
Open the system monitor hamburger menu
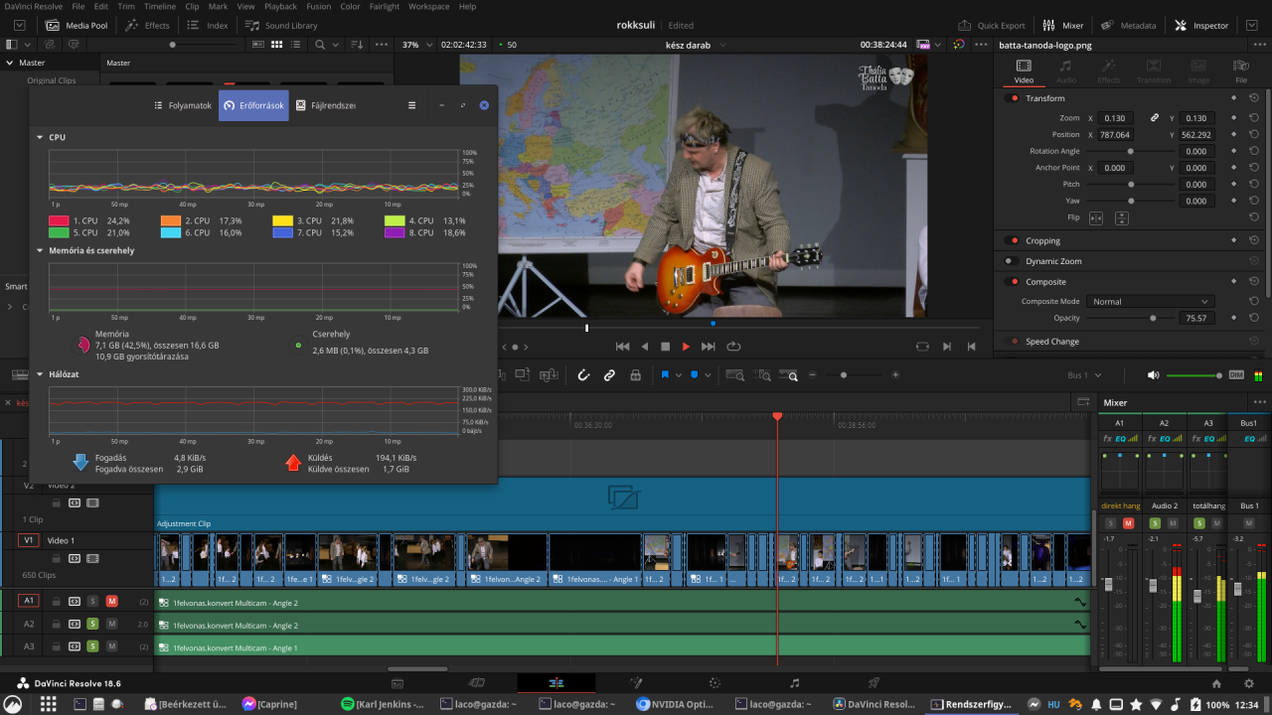pos(412,105)
